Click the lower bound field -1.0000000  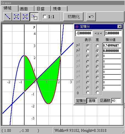[84, 33]
